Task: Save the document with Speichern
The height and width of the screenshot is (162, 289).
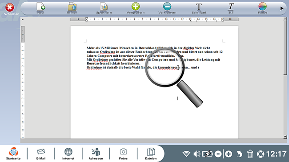Action: [104, 8]
